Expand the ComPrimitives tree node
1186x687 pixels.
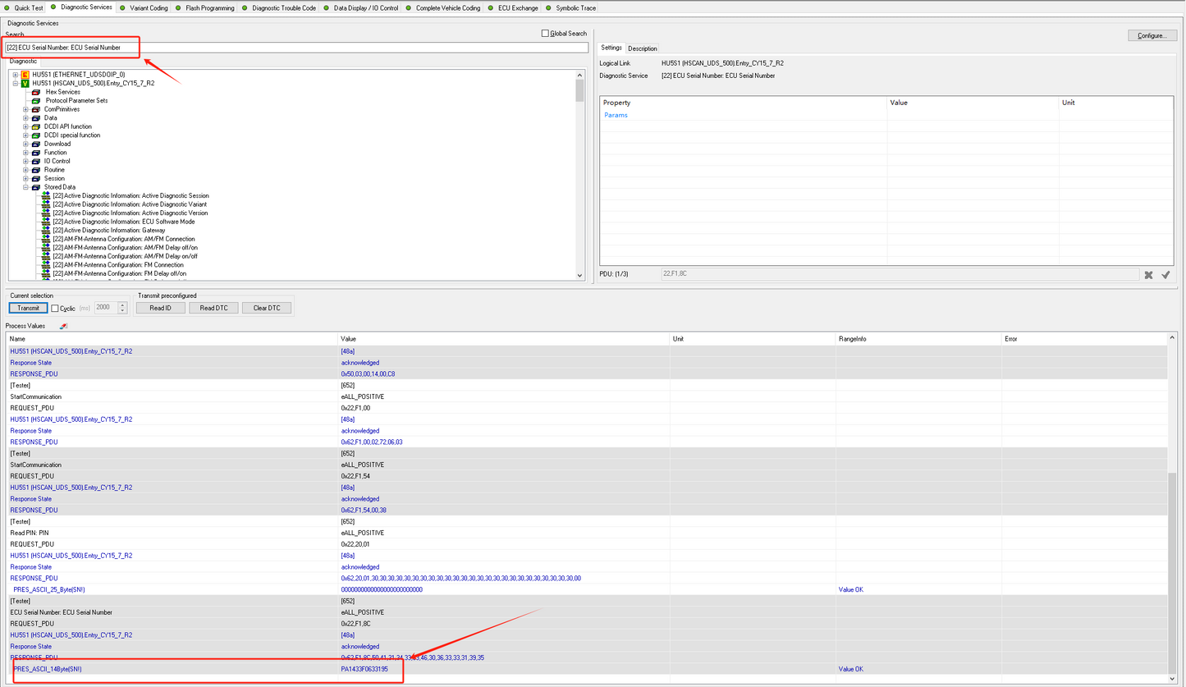click(x=25, y=109)
